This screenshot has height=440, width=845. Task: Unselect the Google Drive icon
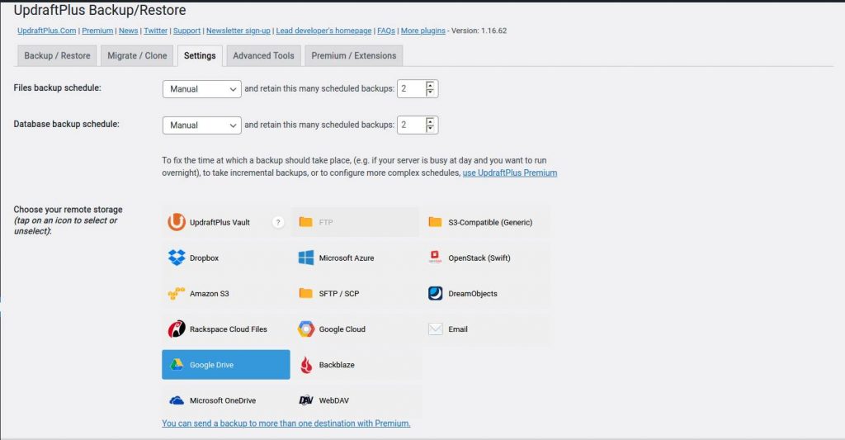click(x=177, y=365)
